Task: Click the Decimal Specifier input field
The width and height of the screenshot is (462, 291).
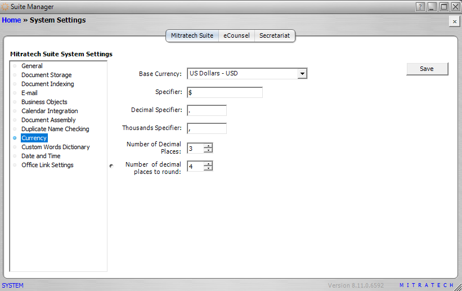Action: click(207, 110)
